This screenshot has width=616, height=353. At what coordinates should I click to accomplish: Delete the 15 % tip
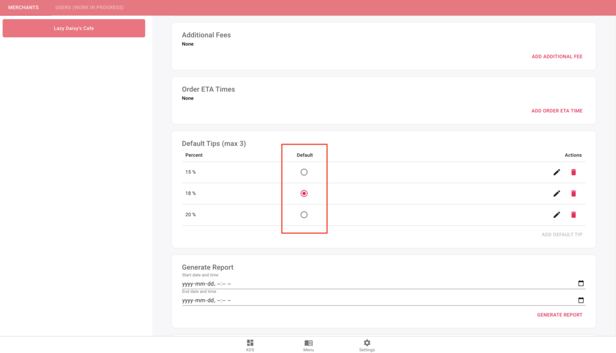point(573,172)
